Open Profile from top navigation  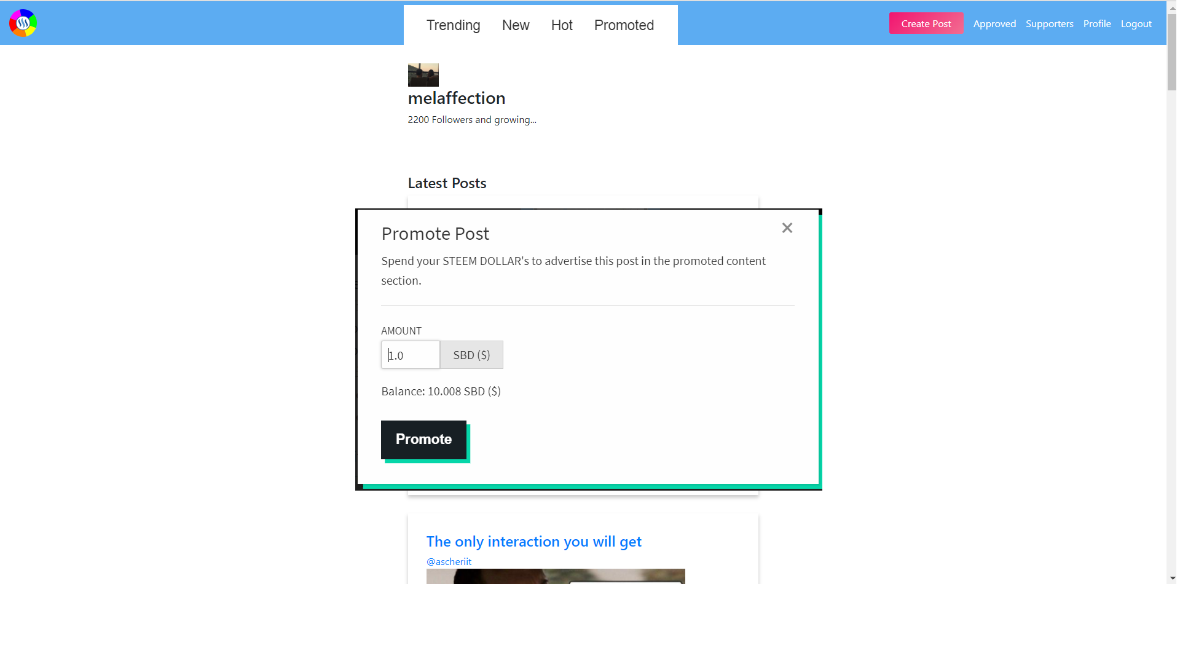(1096, 24)
